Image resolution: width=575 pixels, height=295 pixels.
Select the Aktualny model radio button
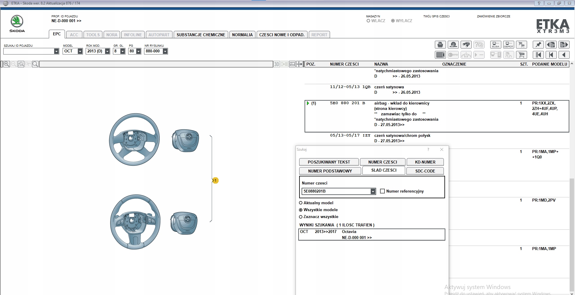coord(301,203)
